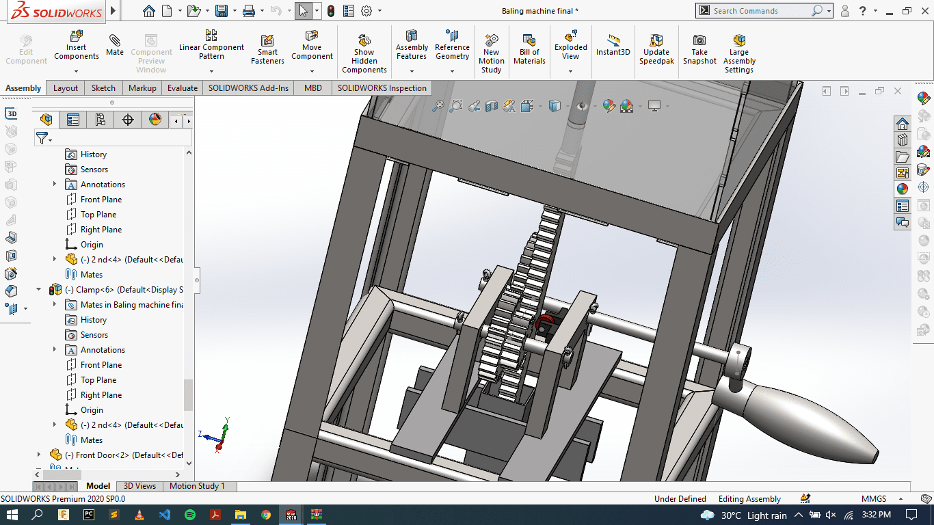The height and width of the screenshot is (525, 934).
Task: Click the Rebuild traffic light icon
Action: [x=331, y=11]
